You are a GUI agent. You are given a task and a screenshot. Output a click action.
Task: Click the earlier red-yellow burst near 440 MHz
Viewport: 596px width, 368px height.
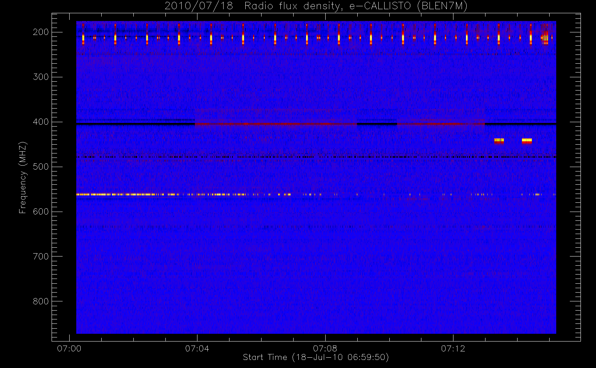point(499,141)
